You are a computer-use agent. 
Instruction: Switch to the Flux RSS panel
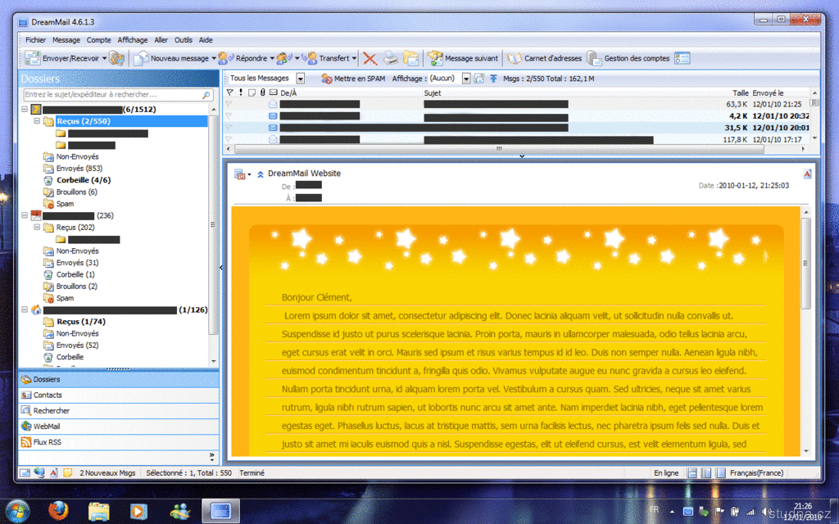[118, 442]
